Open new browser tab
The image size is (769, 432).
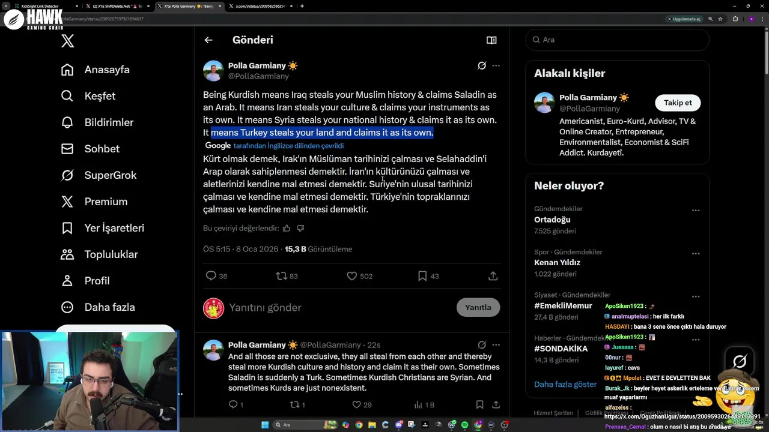click(x=302, y=6)
